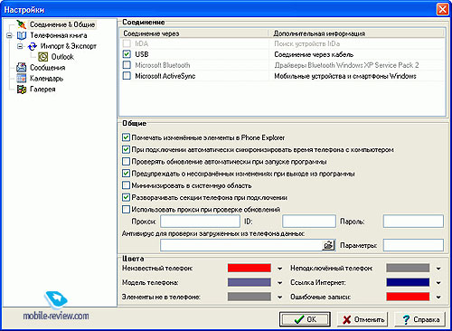This screenshot has height=331, width=452.
Task: Enable the IrDA connection checkbox
Action: tap(127, 43)
